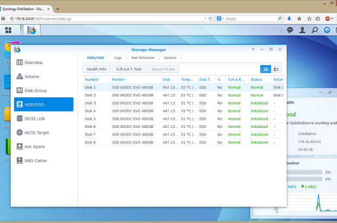Sort by S.M.A.R. column header
337x223 pixels.
[x=237, y=80]
